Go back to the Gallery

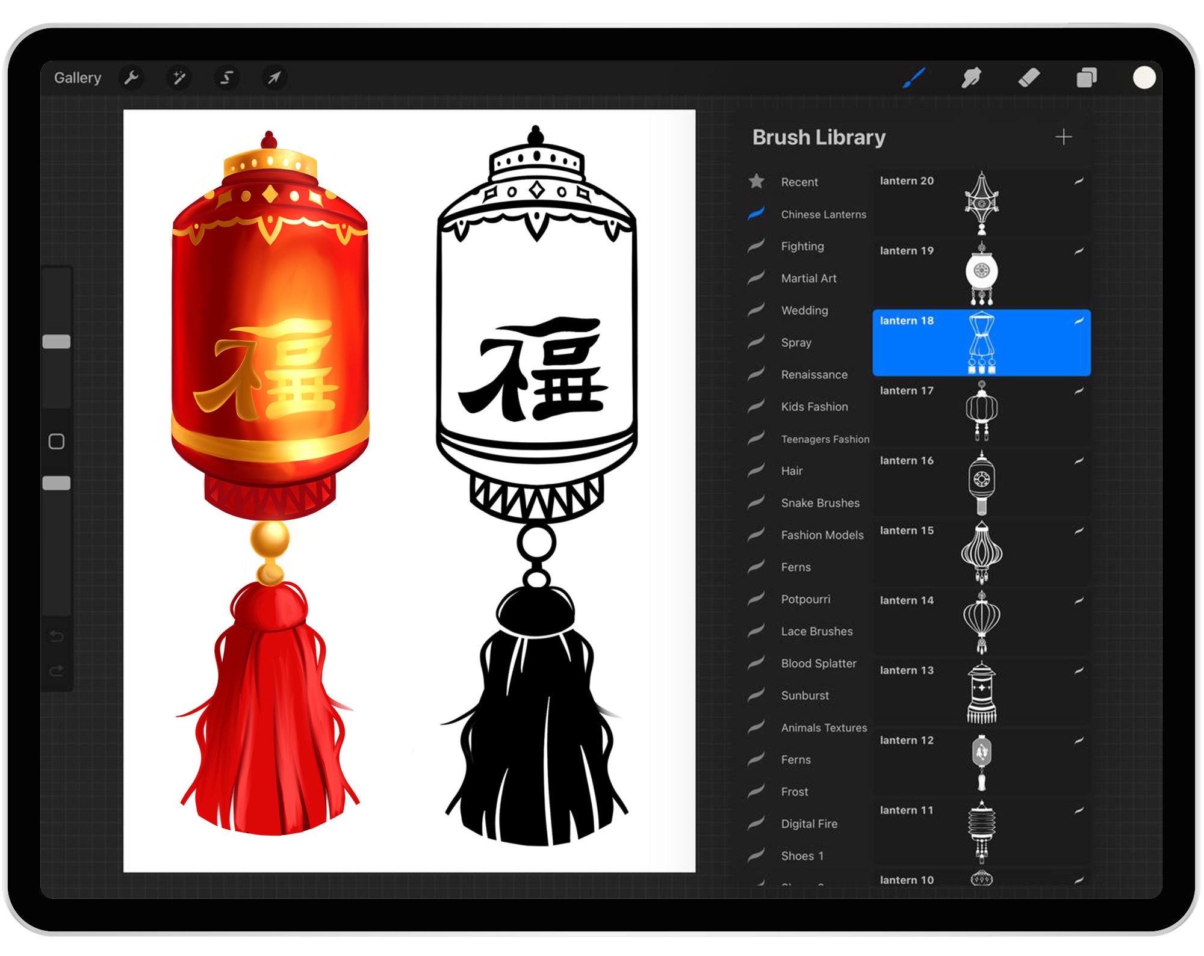(x=78, y=77)
